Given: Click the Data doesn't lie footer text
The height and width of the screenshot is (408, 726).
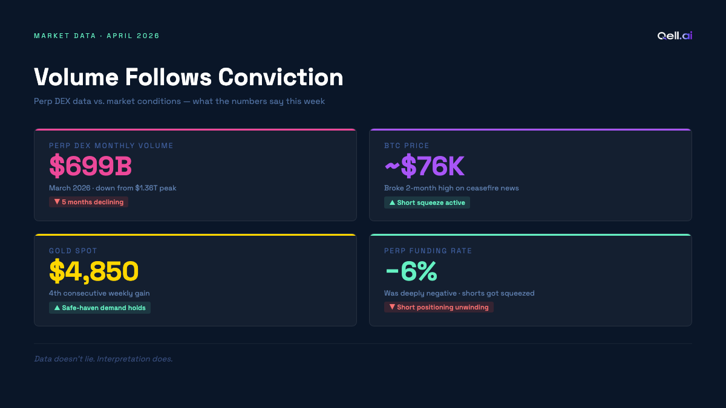Looking at the screenshot, I should 103,359.
